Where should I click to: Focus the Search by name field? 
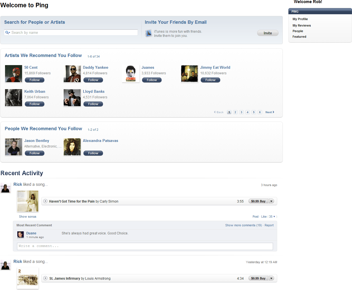click(x=71, y=32)
